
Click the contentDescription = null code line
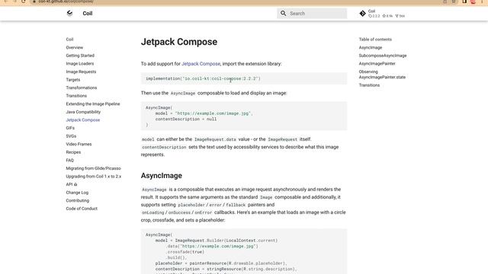[186, 119]
